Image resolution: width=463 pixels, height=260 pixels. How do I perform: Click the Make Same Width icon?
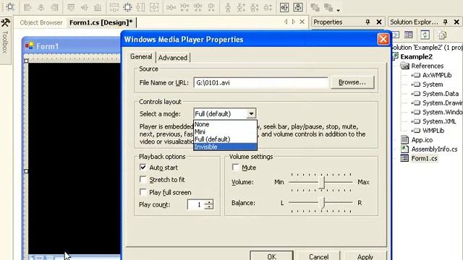(114, 7)
